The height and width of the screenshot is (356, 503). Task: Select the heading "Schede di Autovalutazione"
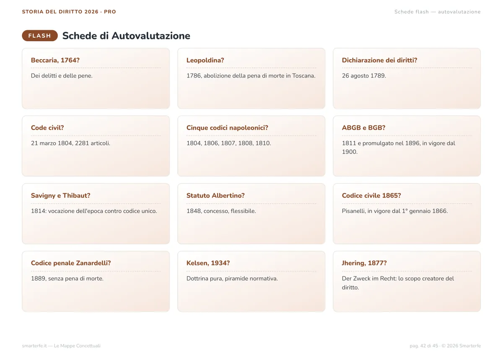[126, 36]
